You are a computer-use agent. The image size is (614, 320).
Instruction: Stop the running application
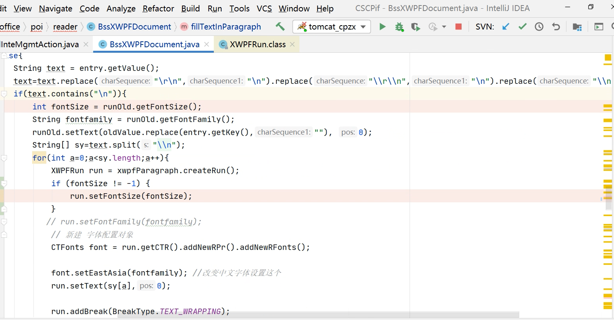pyautogui.click(x=458, y=26)
